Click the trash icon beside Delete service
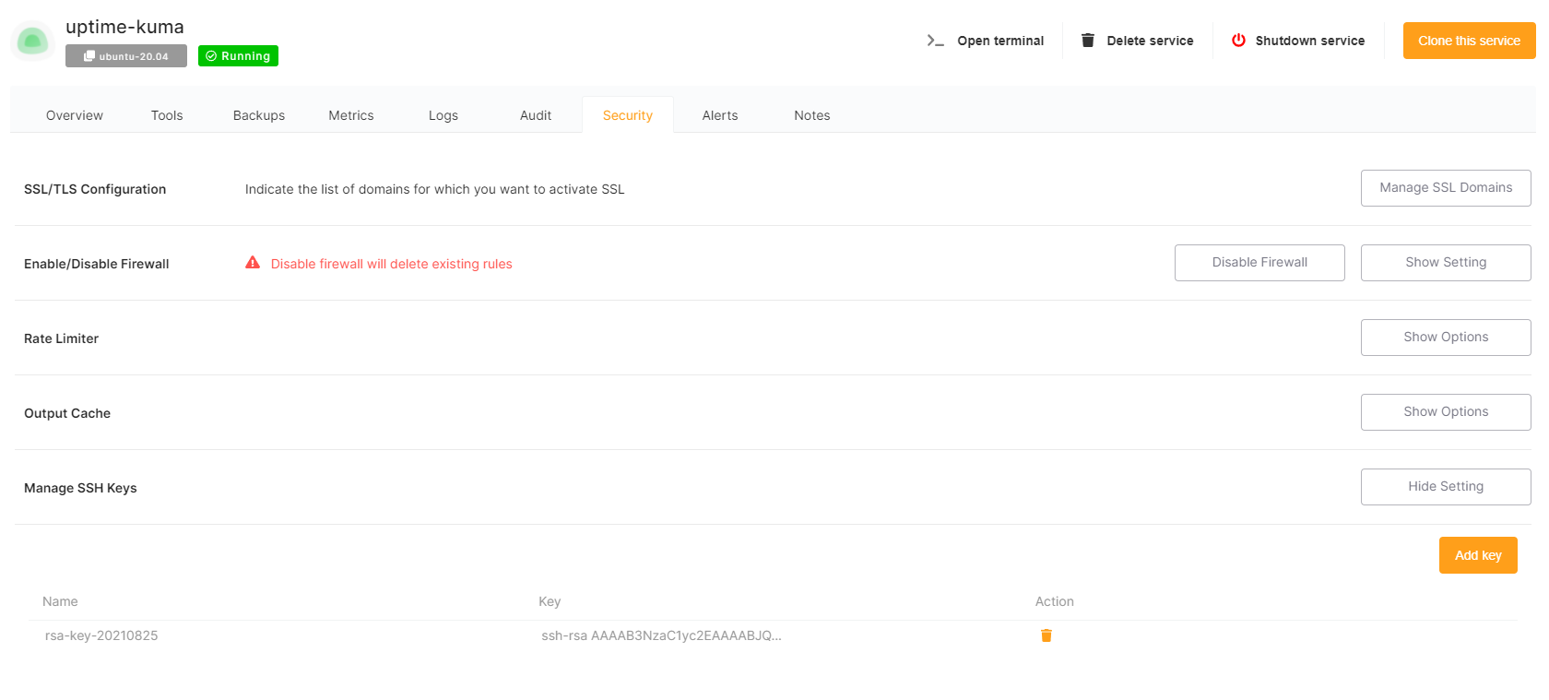This screenshot has width=1549, height=700. pos(1088,41)
